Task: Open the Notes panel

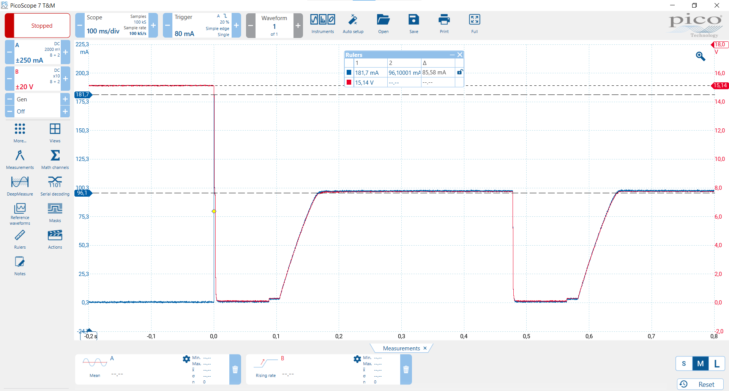Action: tap(20, 266)
